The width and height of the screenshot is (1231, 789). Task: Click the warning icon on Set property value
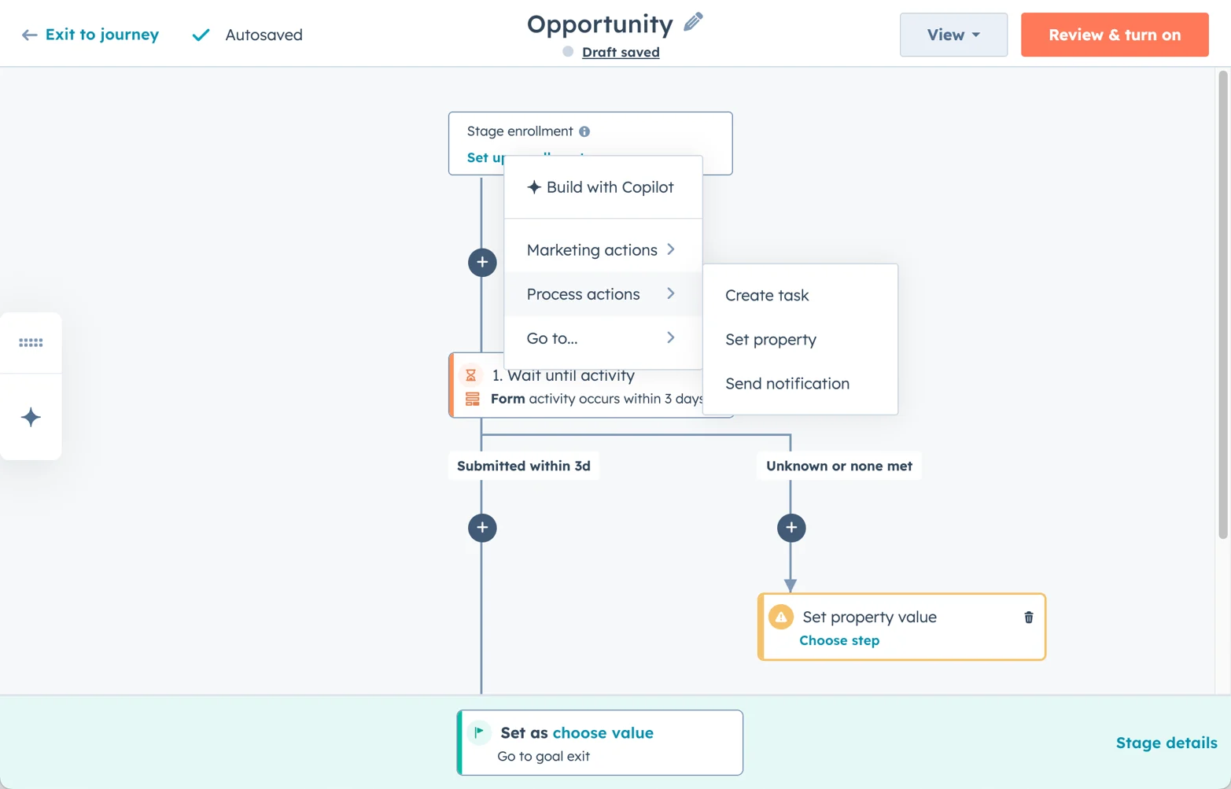pos(780,618)
